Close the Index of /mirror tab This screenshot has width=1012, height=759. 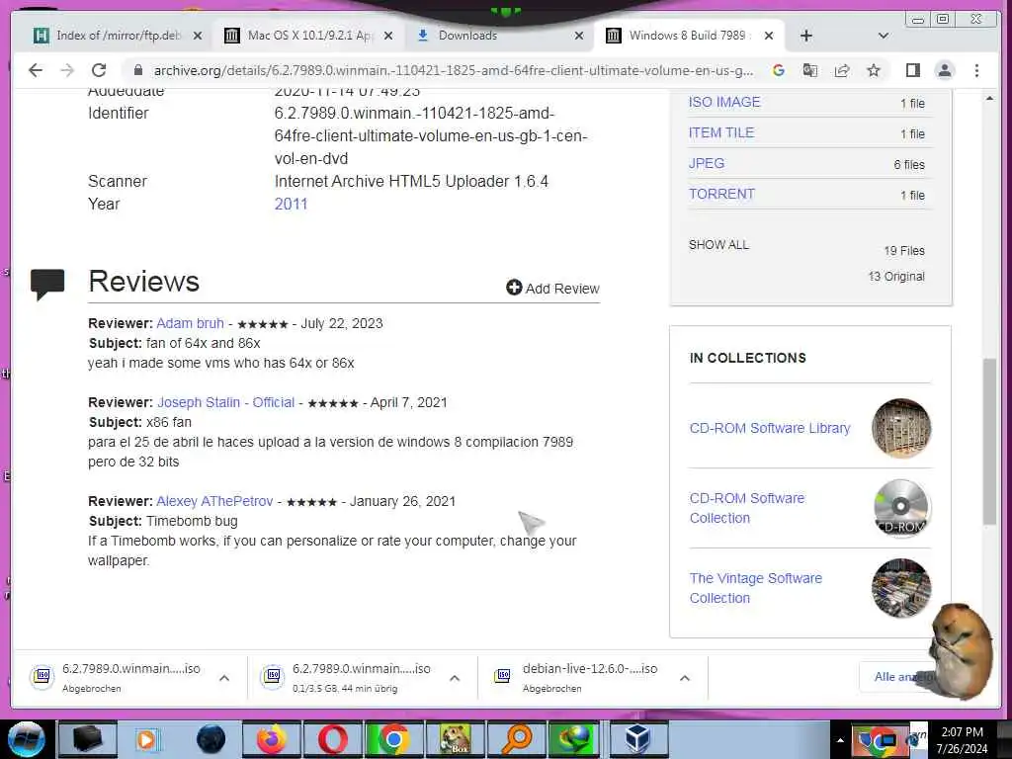pyautogui.click(x=198, y=36)
